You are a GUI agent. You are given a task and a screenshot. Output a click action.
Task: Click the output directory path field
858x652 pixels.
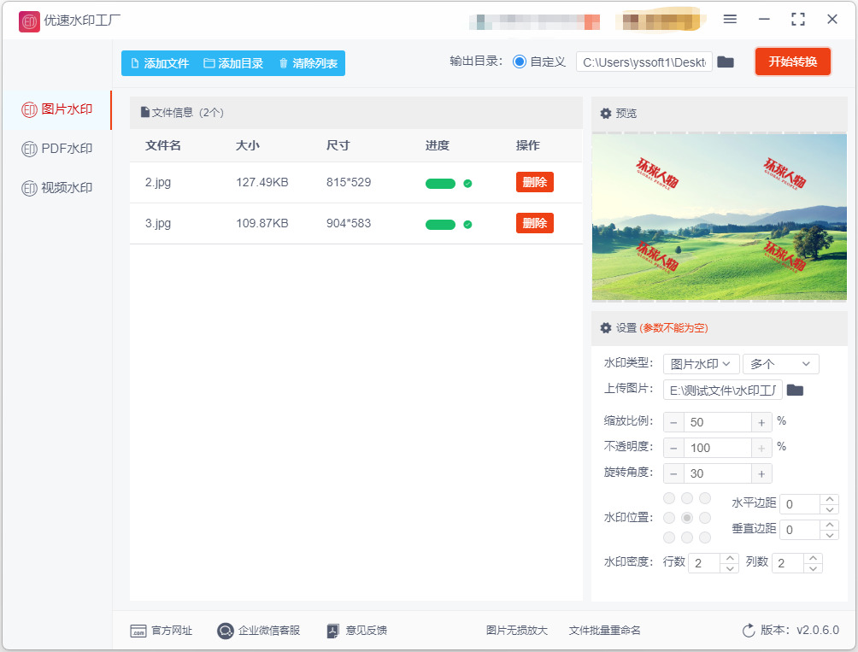point(644,62)
